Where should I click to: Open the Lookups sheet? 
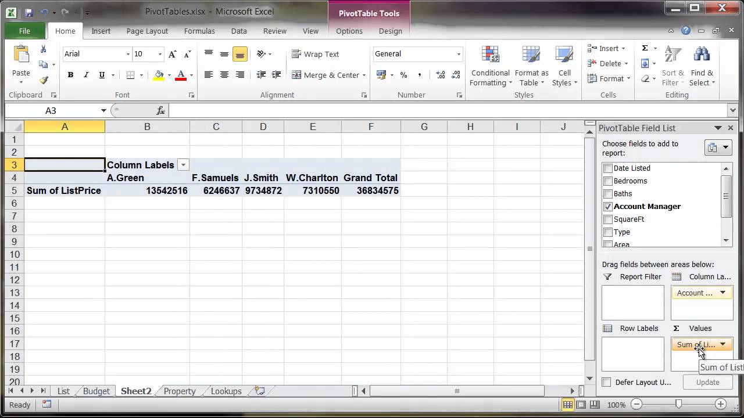point(226,391)
